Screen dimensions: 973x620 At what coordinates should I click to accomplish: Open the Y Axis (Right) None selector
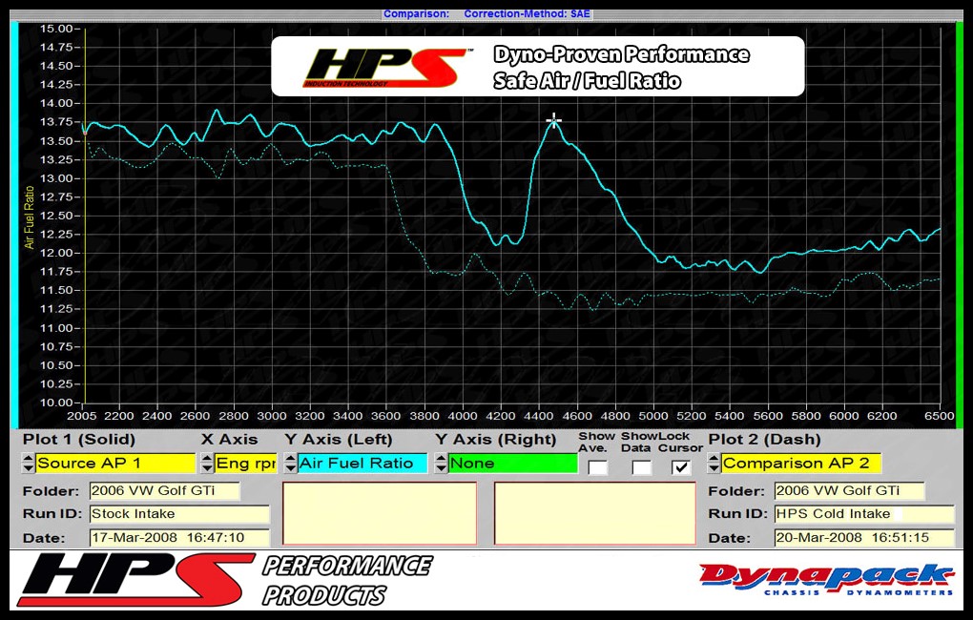(512, 463)
